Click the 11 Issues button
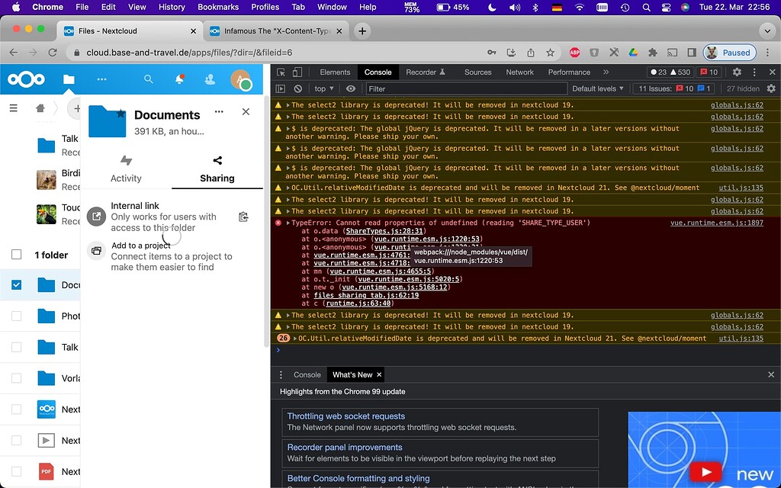781x488 pixels. pyautogui.click(x=674, y=88)
